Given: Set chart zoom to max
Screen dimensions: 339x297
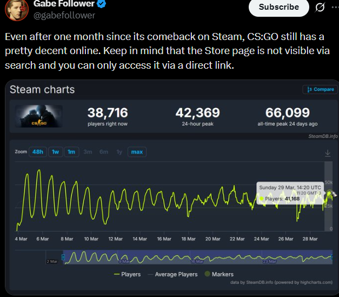Looking at the screenshot, I should [x=137, y=152].
